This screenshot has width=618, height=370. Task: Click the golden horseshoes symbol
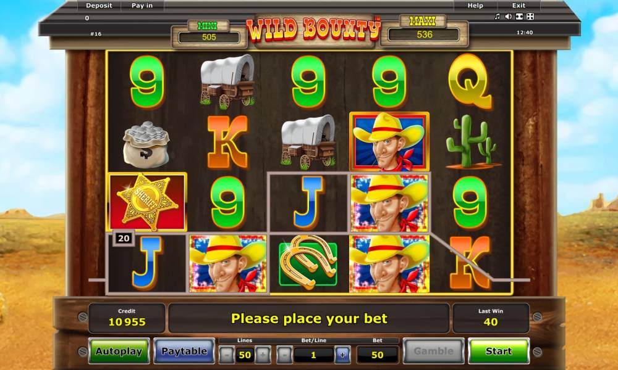pyautogui.click(x=308, y=264)
